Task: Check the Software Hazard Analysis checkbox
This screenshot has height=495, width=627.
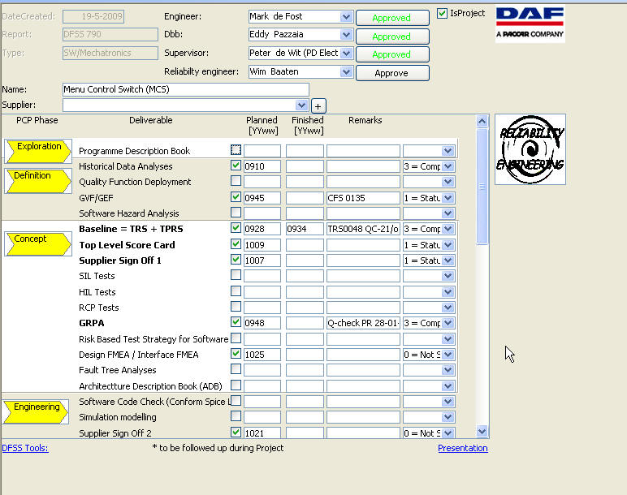Action: [x=236, y=212]
